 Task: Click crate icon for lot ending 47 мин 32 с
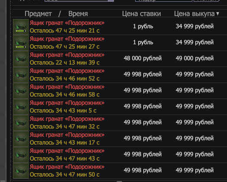point(21,123)
